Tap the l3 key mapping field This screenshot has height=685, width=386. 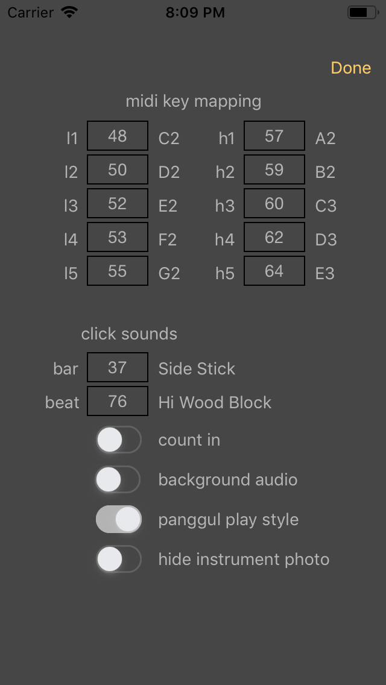point(118,204)
